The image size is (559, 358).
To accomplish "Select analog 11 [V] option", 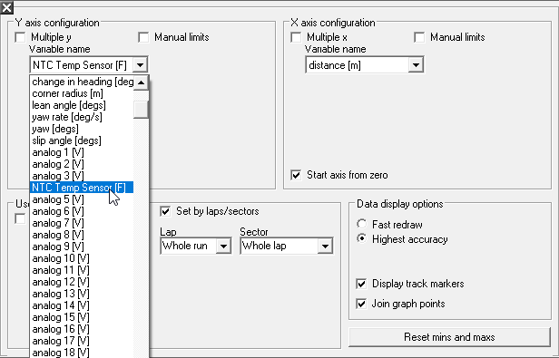I will 82,270.
